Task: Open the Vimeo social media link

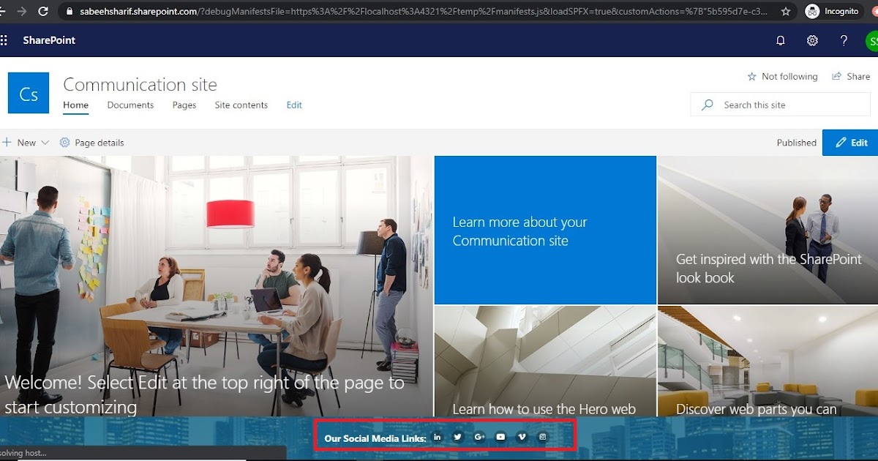Action: point(521,436)
